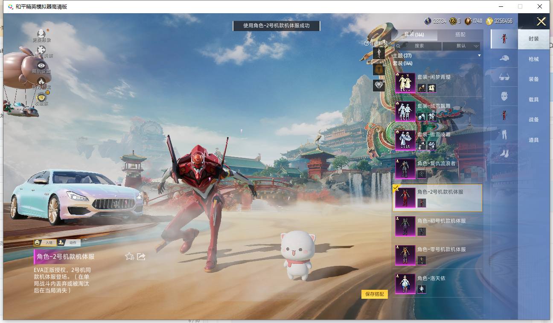Switch to the 套装 (144) tab
The width and height of the screenshot is (553, 323).
pyautogui.click(x=414, y=35)
